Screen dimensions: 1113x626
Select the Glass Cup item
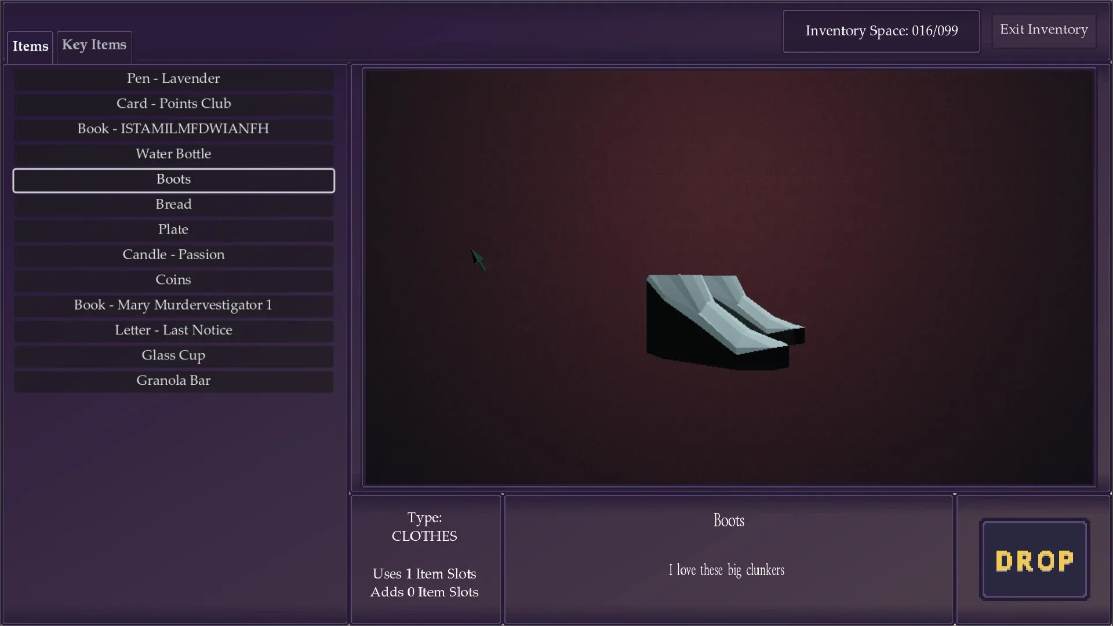click(x=173, y=355)
